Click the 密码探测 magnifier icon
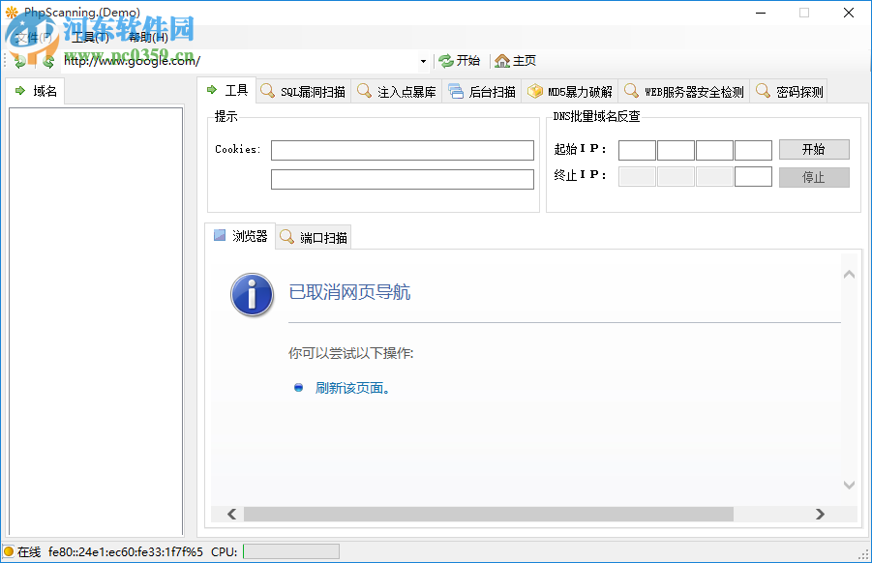The image size is (872, 563). tap(765, 90)
